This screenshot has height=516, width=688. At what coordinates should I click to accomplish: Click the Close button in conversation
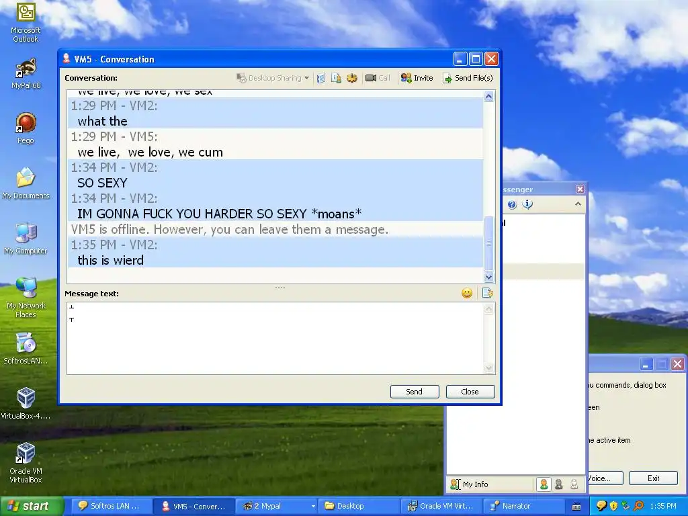470,392
